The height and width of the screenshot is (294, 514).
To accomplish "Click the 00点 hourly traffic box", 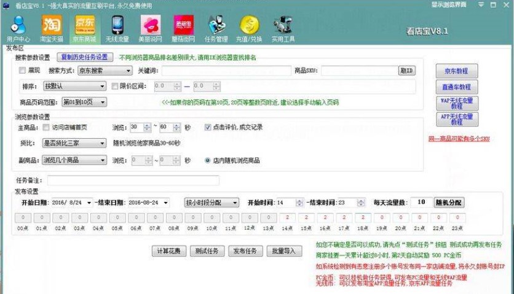I will coord(23,218).
